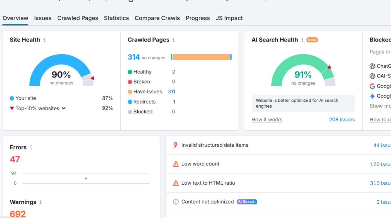This screenshot has width=391, height=223.
Task: Click the red lightning icon for invalid structured data
Action: [176, 145]
